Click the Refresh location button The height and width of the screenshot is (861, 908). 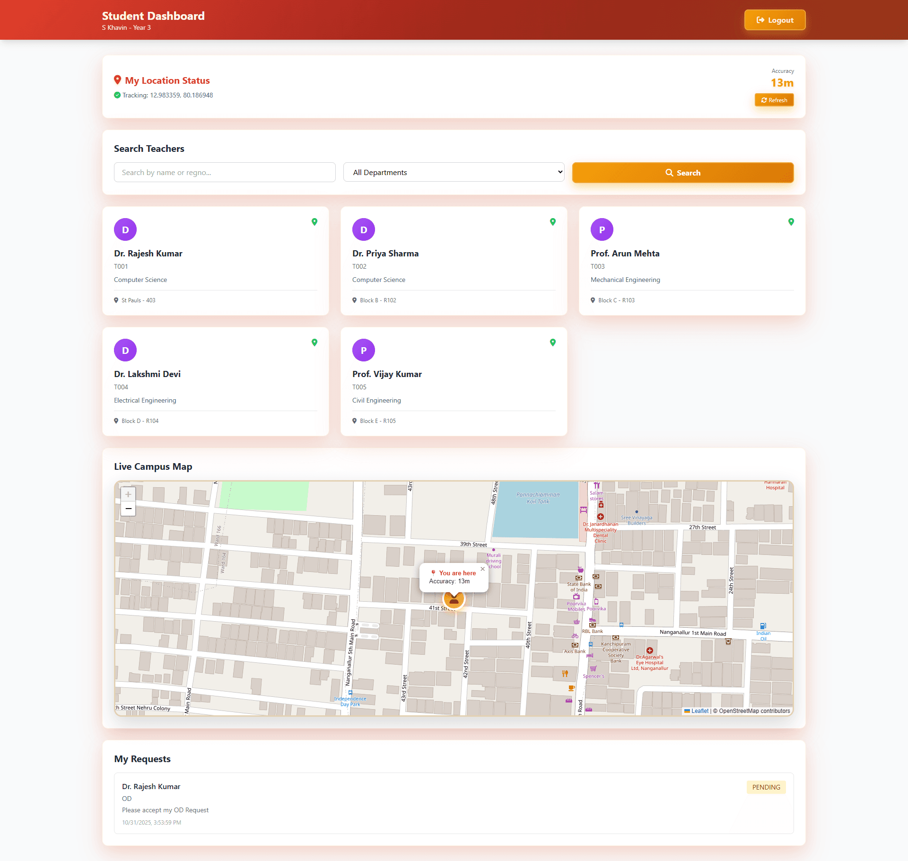point(774,100)
